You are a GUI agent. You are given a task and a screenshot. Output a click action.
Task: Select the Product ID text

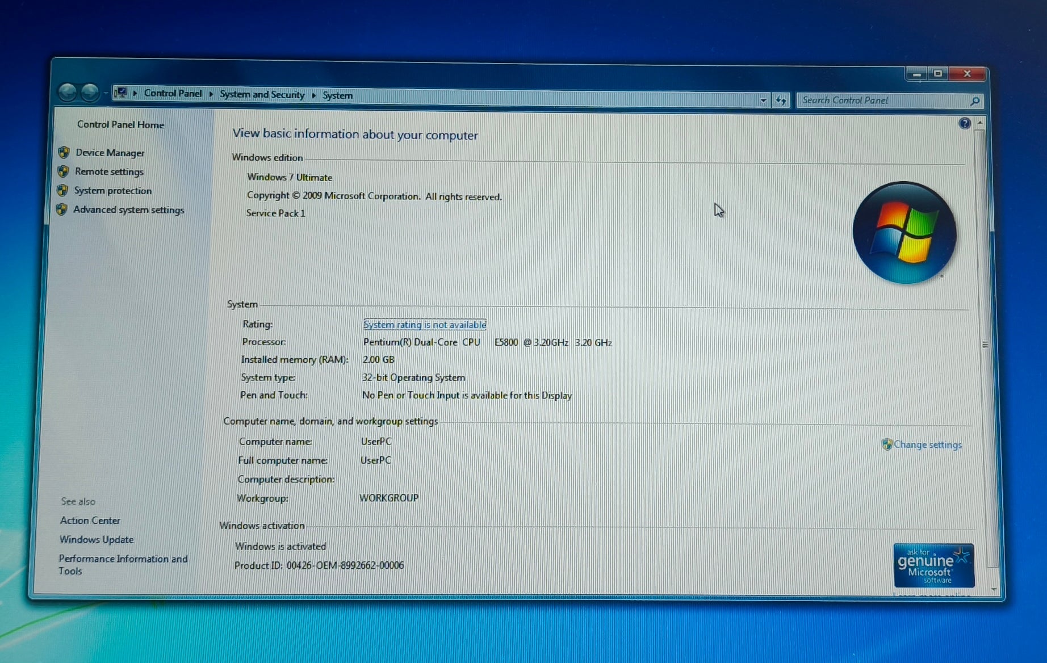(319, 565)
